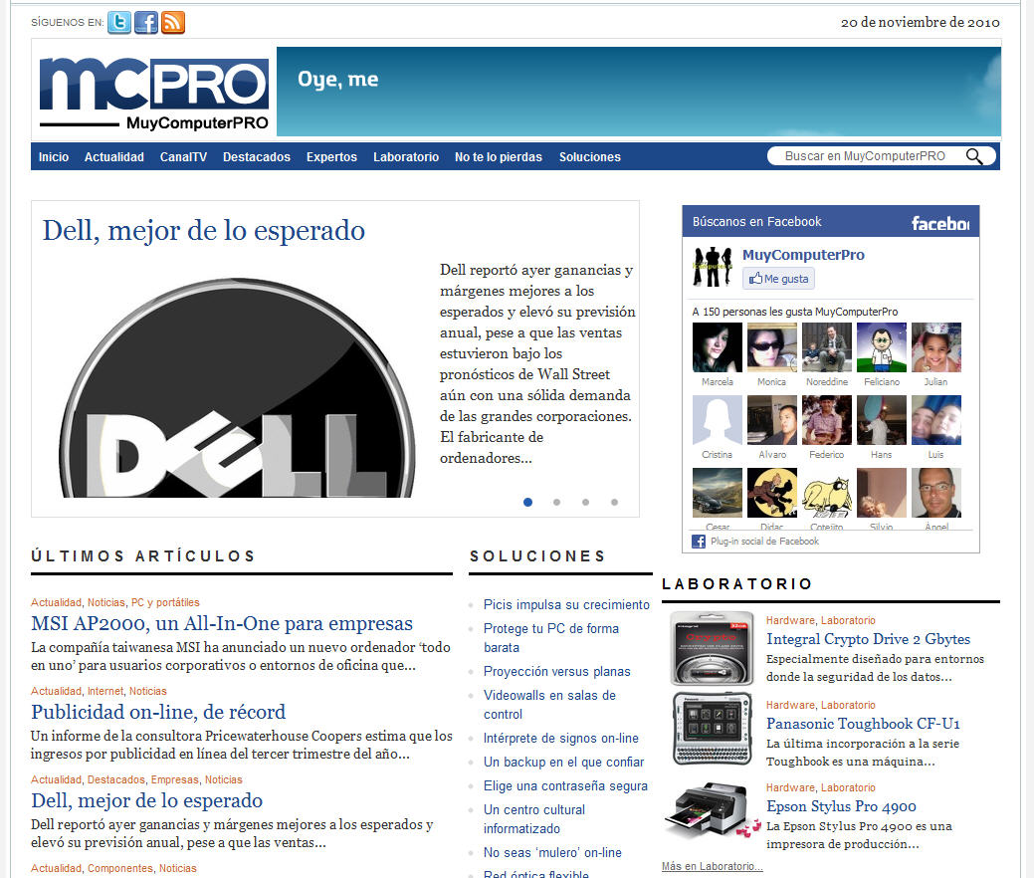Select the third carousel slide dot
This screenshot has height=878, width=1034.
pos(585,502)
